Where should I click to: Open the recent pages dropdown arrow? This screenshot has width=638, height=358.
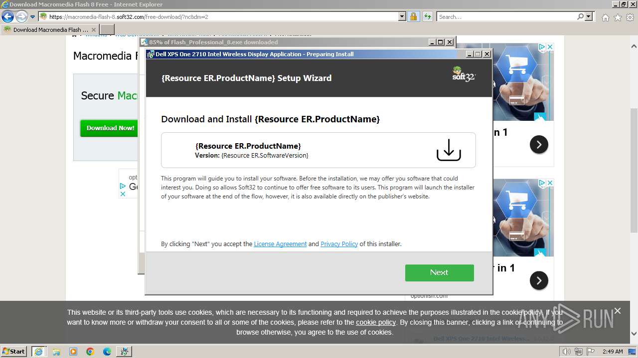pyautogui.click(x=32, y=17)
